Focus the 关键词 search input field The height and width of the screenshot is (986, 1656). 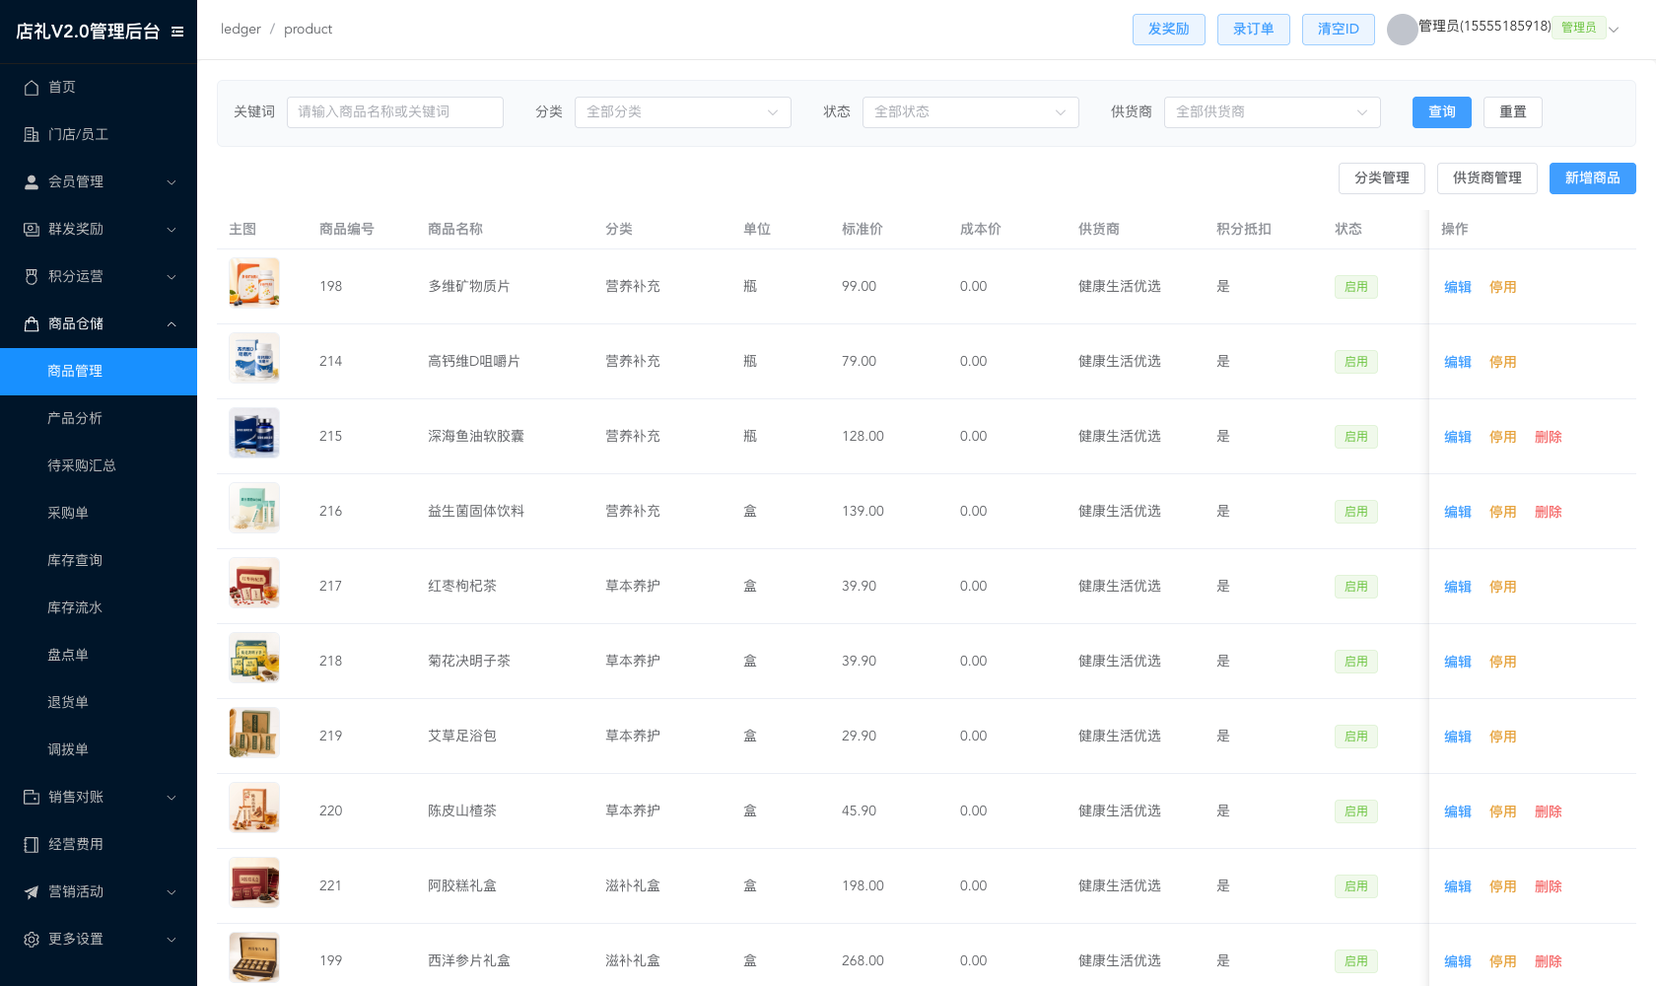(395, 112)
